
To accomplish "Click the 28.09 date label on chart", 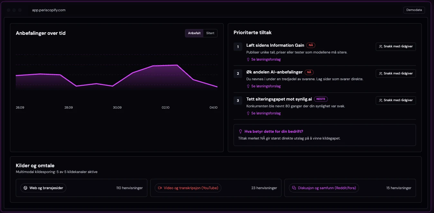I will [69, 107].
